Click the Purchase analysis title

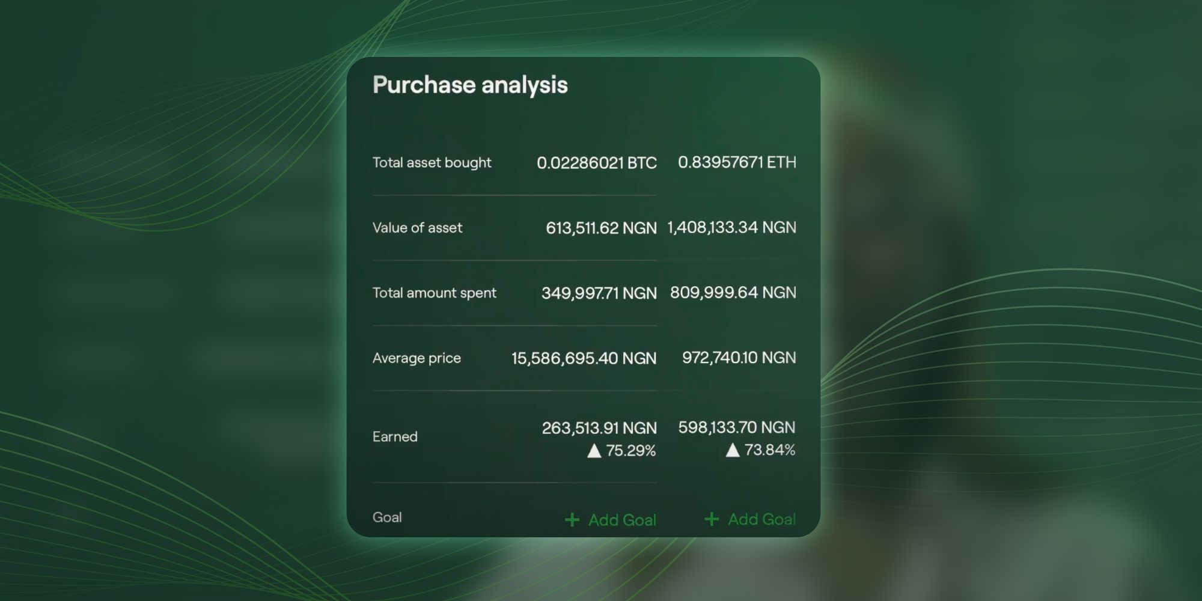[x=470, y=85]
